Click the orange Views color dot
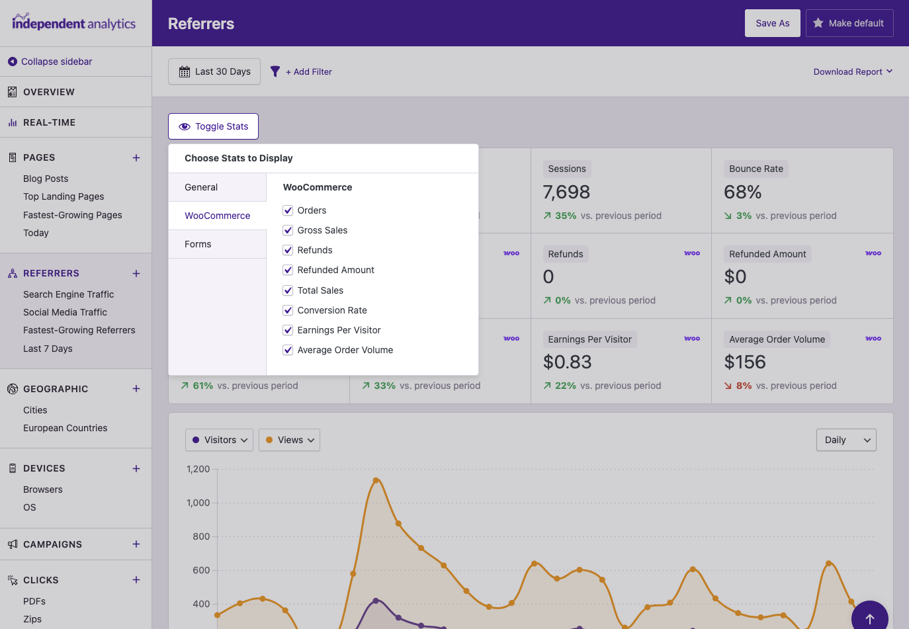 (269, 440)
